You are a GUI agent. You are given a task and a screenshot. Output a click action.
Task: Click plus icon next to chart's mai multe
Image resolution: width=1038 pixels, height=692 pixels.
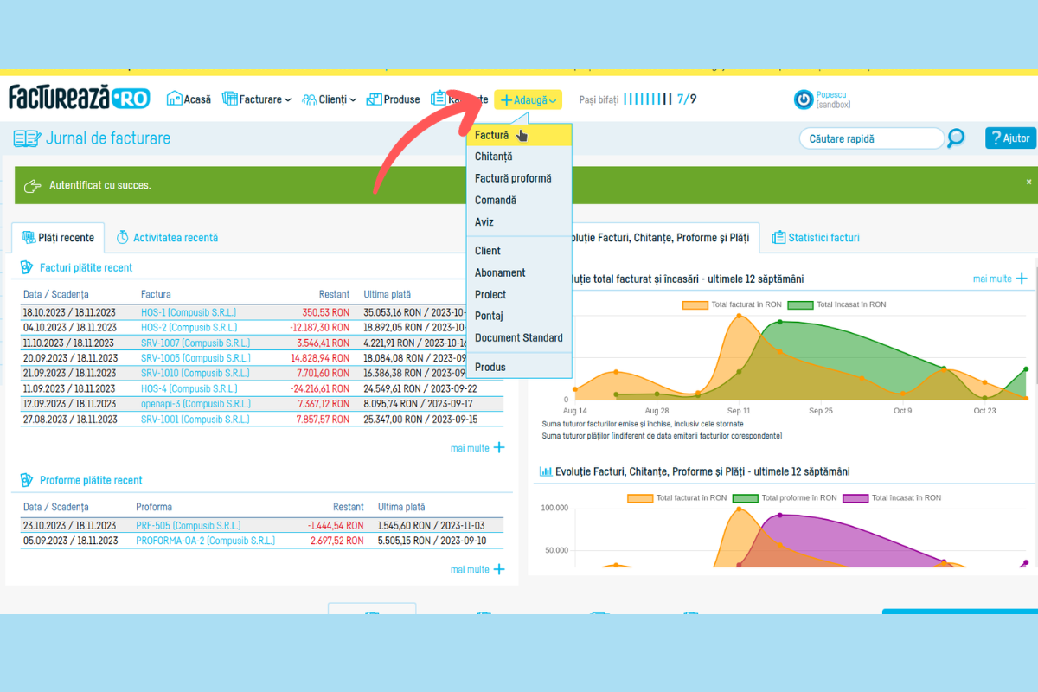(x=1022, y=279)
